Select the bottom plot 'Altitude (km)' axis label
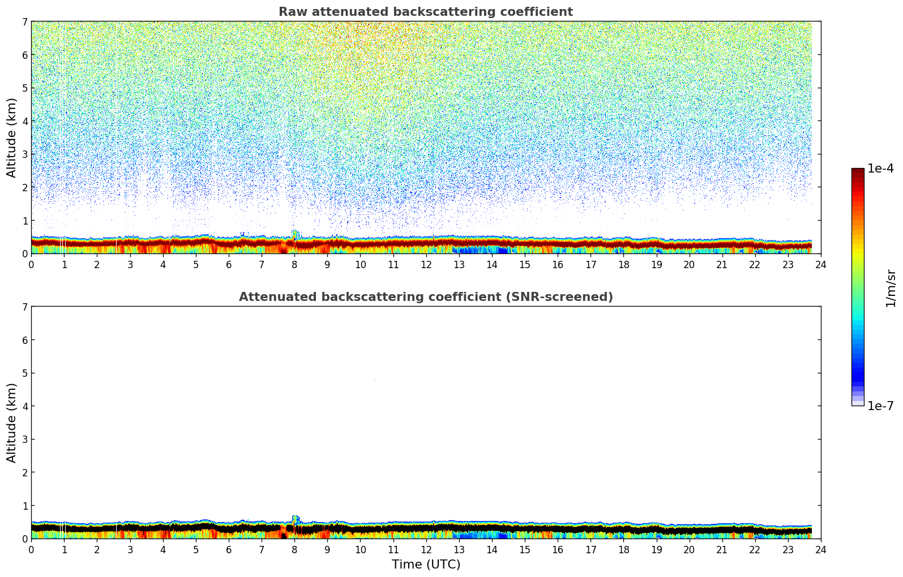This screenshot has height=577, width=903. pos(12,423)
